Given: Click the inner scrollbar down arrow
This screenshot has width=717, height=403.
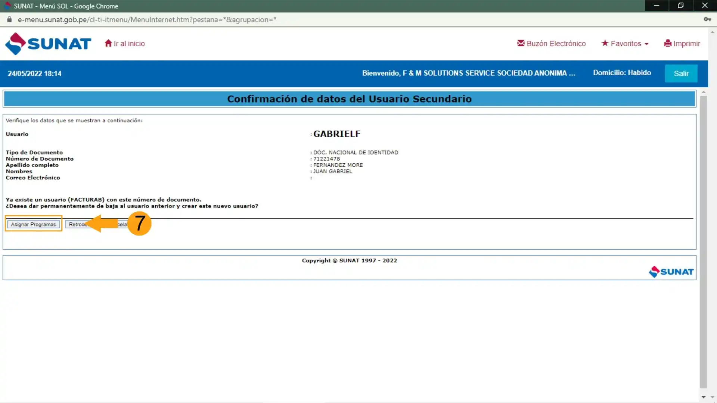Looking at the screenshot, I should (703, 397).
